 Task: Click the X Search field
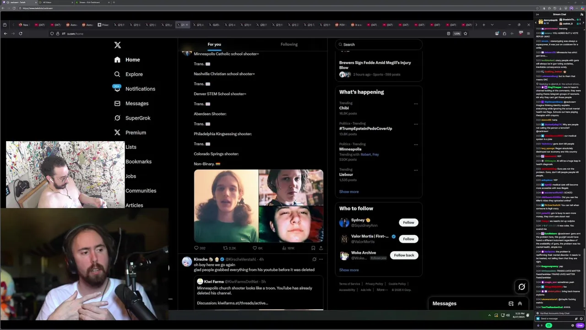click(379, 44)
